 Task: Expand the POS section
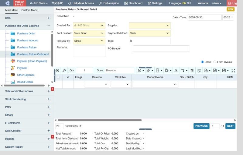tap(49, 107)
